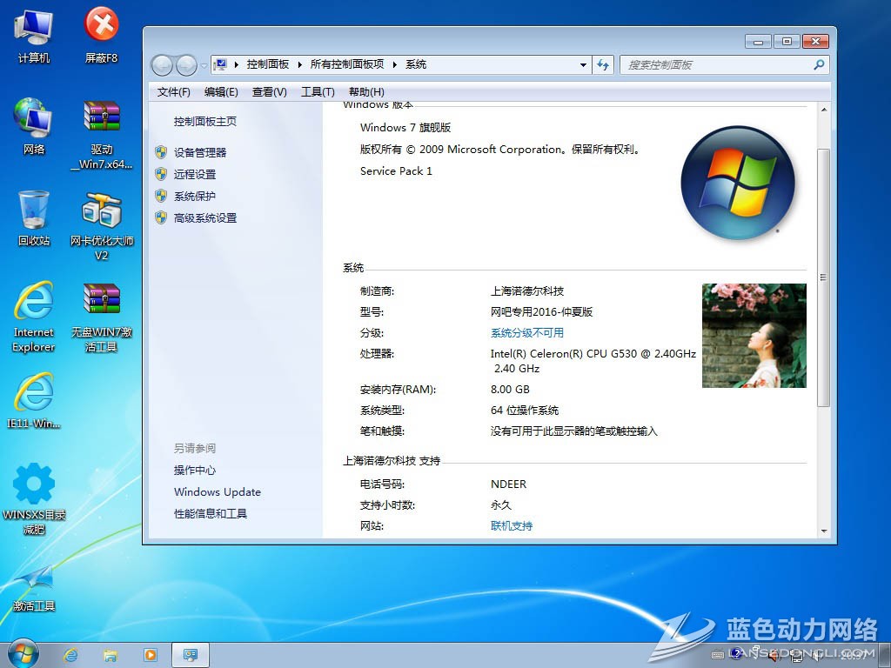Click the 设备管理器 link
Image resolution: width=891 pixels, height=668 pixels.
pyautogui.click(x=200, y=152)
